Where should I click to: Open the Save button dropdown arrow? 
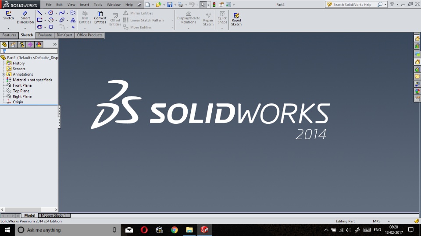coord(175,5)
